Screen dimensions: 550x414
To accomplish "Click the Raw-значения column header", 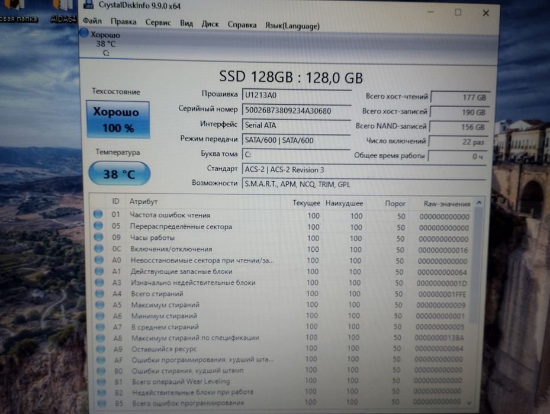I will (x=446, y=204).
